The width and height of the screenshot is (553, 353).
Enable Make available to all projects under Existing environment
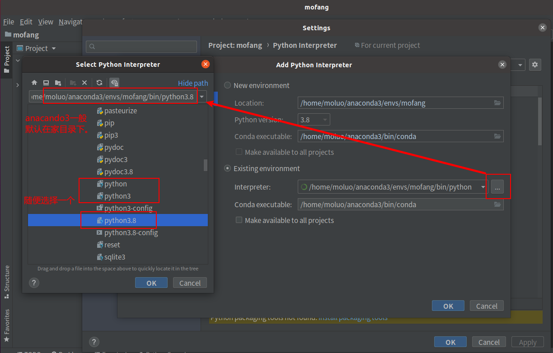click(x=239, y=220)
